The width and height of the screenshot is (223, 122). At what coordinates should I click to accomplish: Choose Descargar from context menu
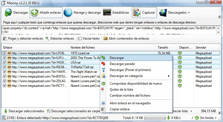click(x=136, y=58)
